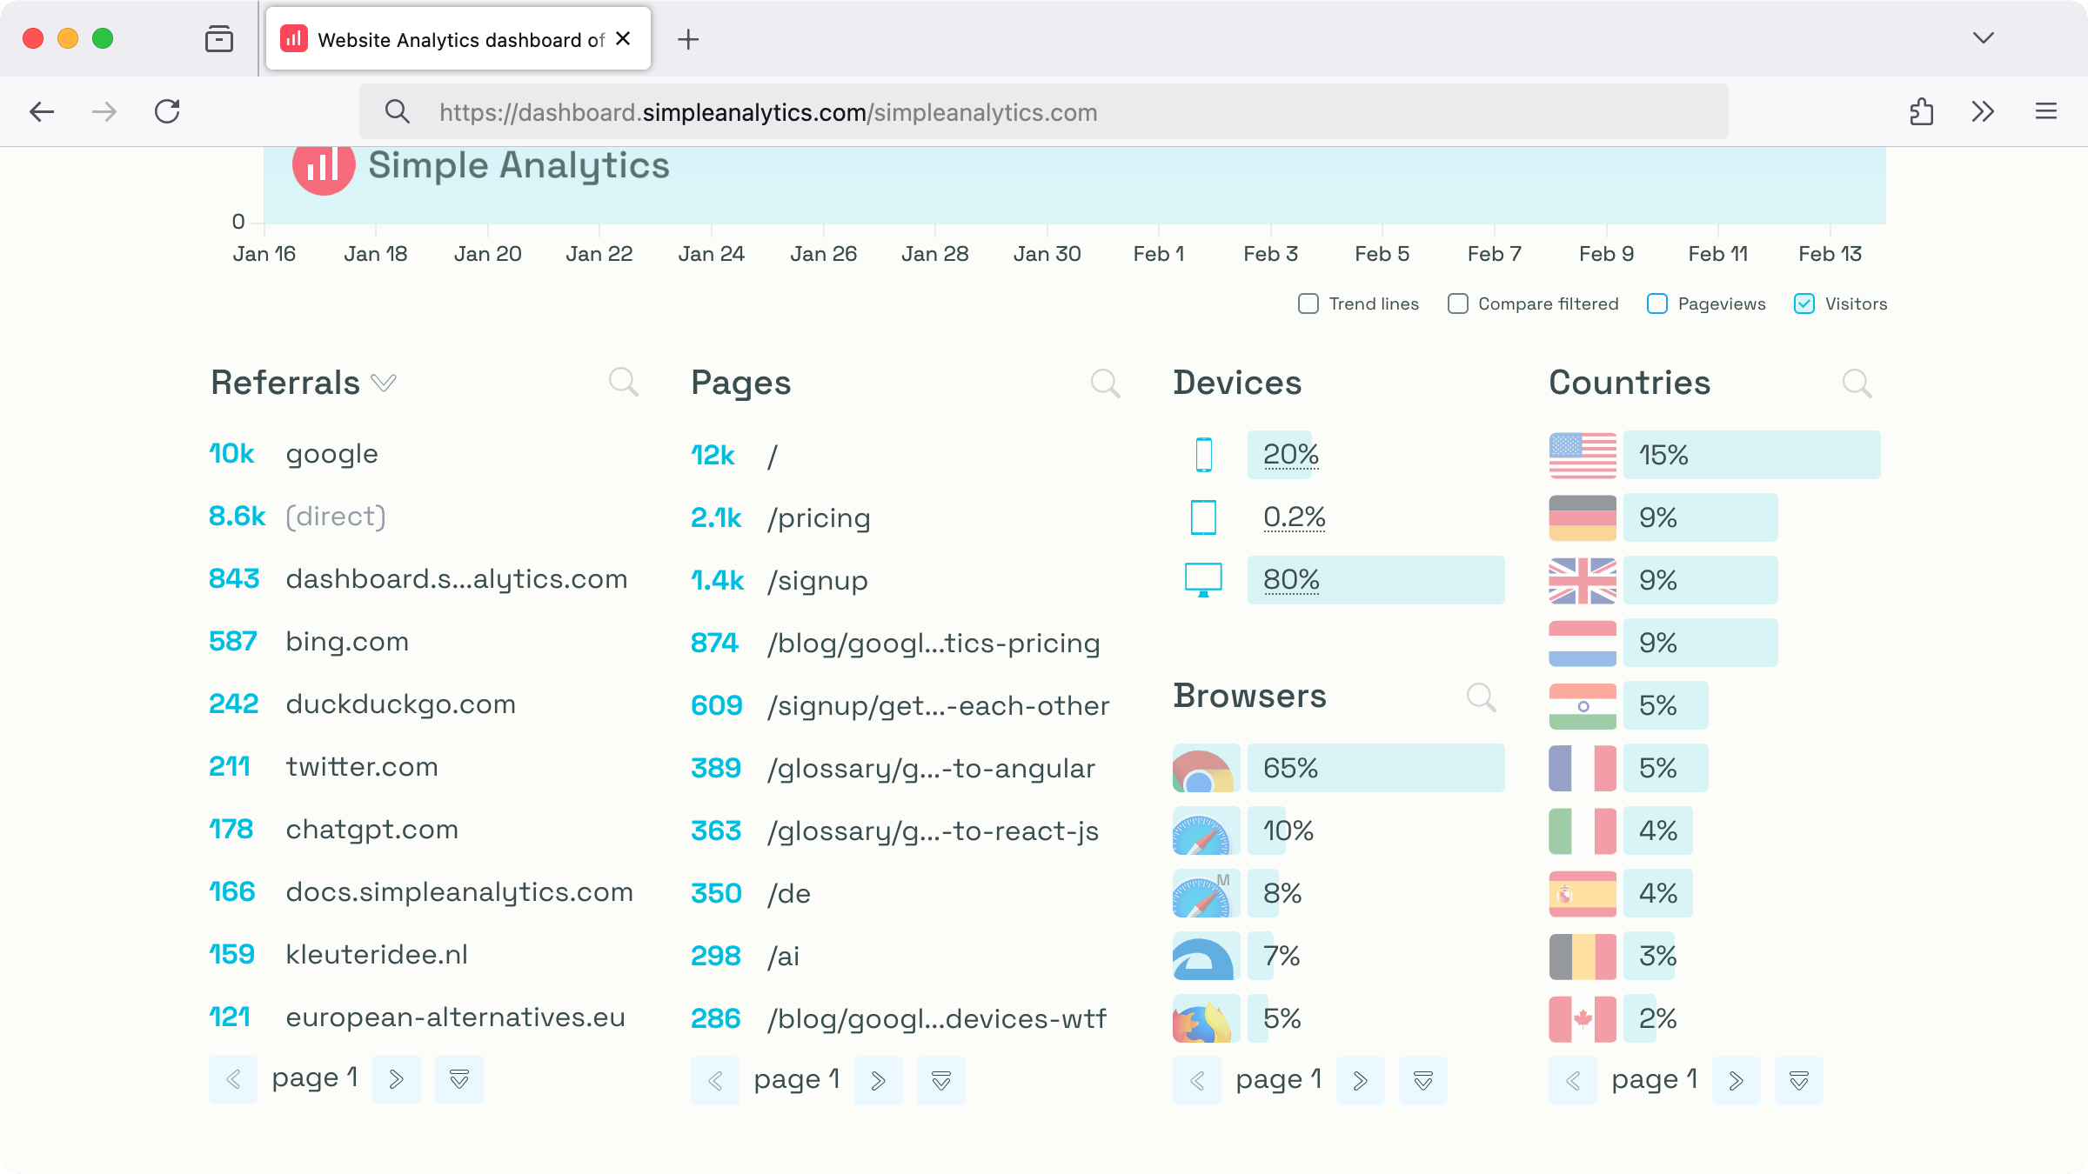Click the Edge browser icon
The height and width of the screenshot is (1174, 2088).
click(1206, 956)
